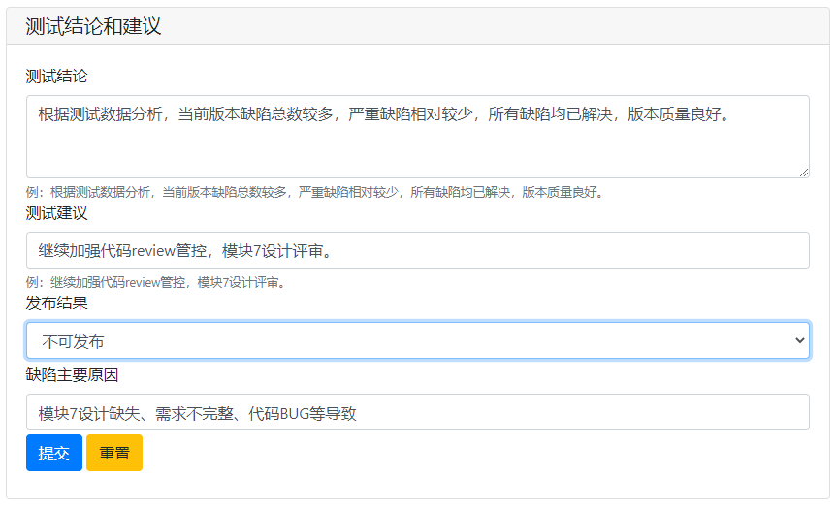Click the 测试结论 field label
The height and width of the screenshot is (507, 837).
tap(56, 77)
